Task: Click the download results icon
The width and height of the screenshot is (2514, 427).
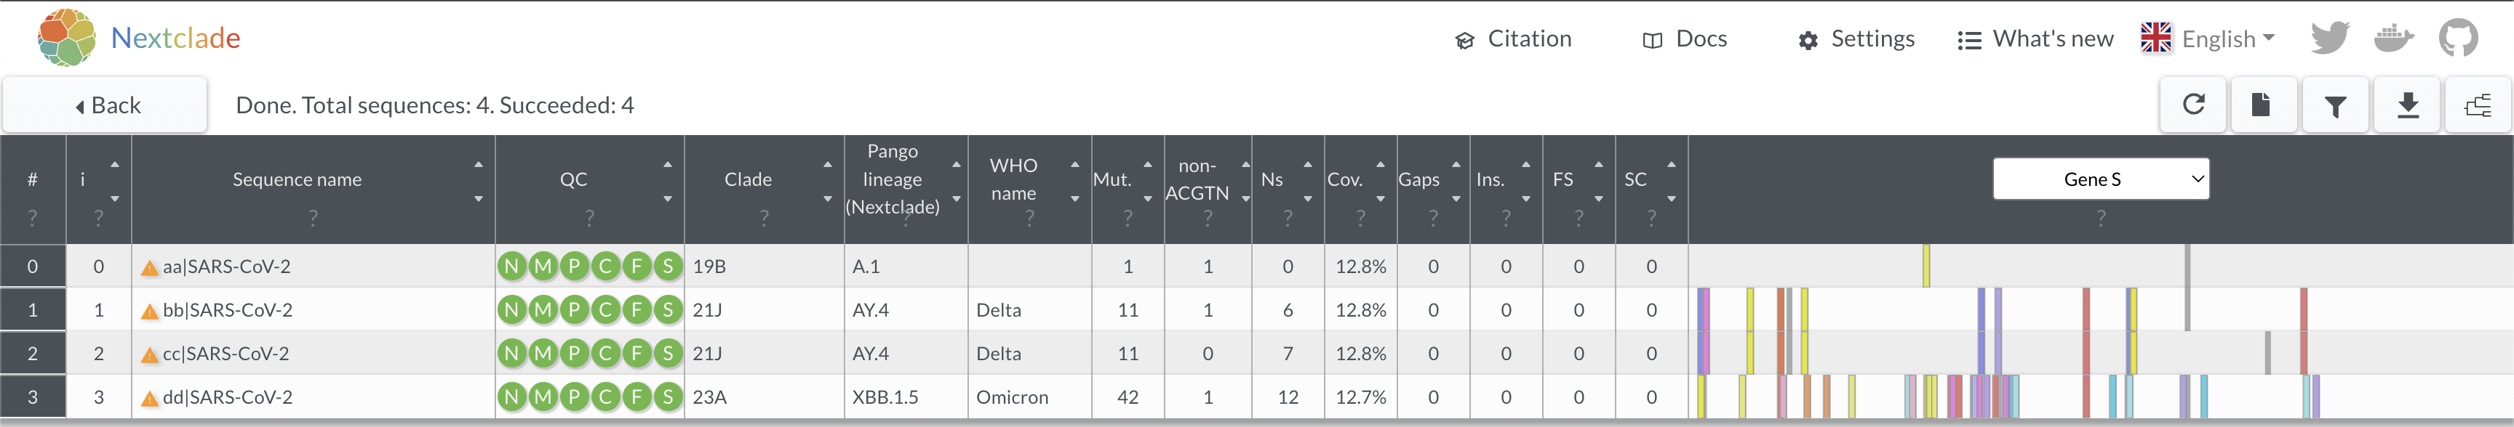Action: point(2408,105)
